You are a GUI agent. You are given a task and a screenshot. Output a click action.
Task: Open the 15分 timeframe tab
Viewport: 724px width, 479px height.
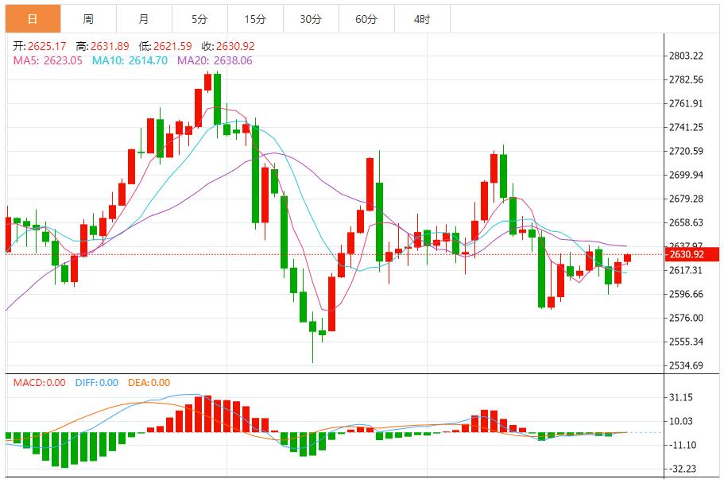tap(255, 19)
